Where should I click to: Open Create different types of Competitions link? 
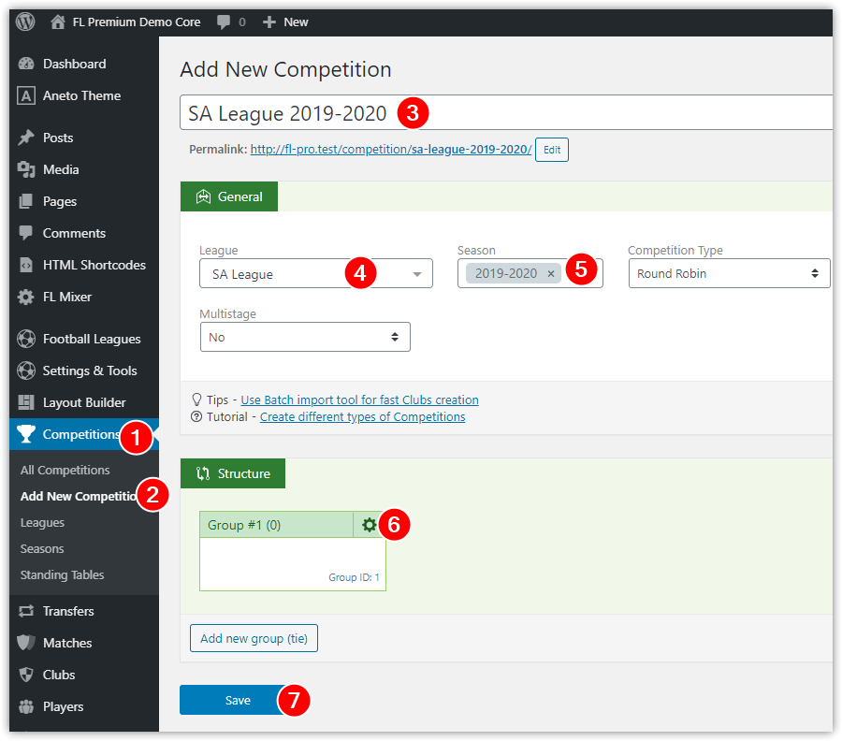[362, 417]
